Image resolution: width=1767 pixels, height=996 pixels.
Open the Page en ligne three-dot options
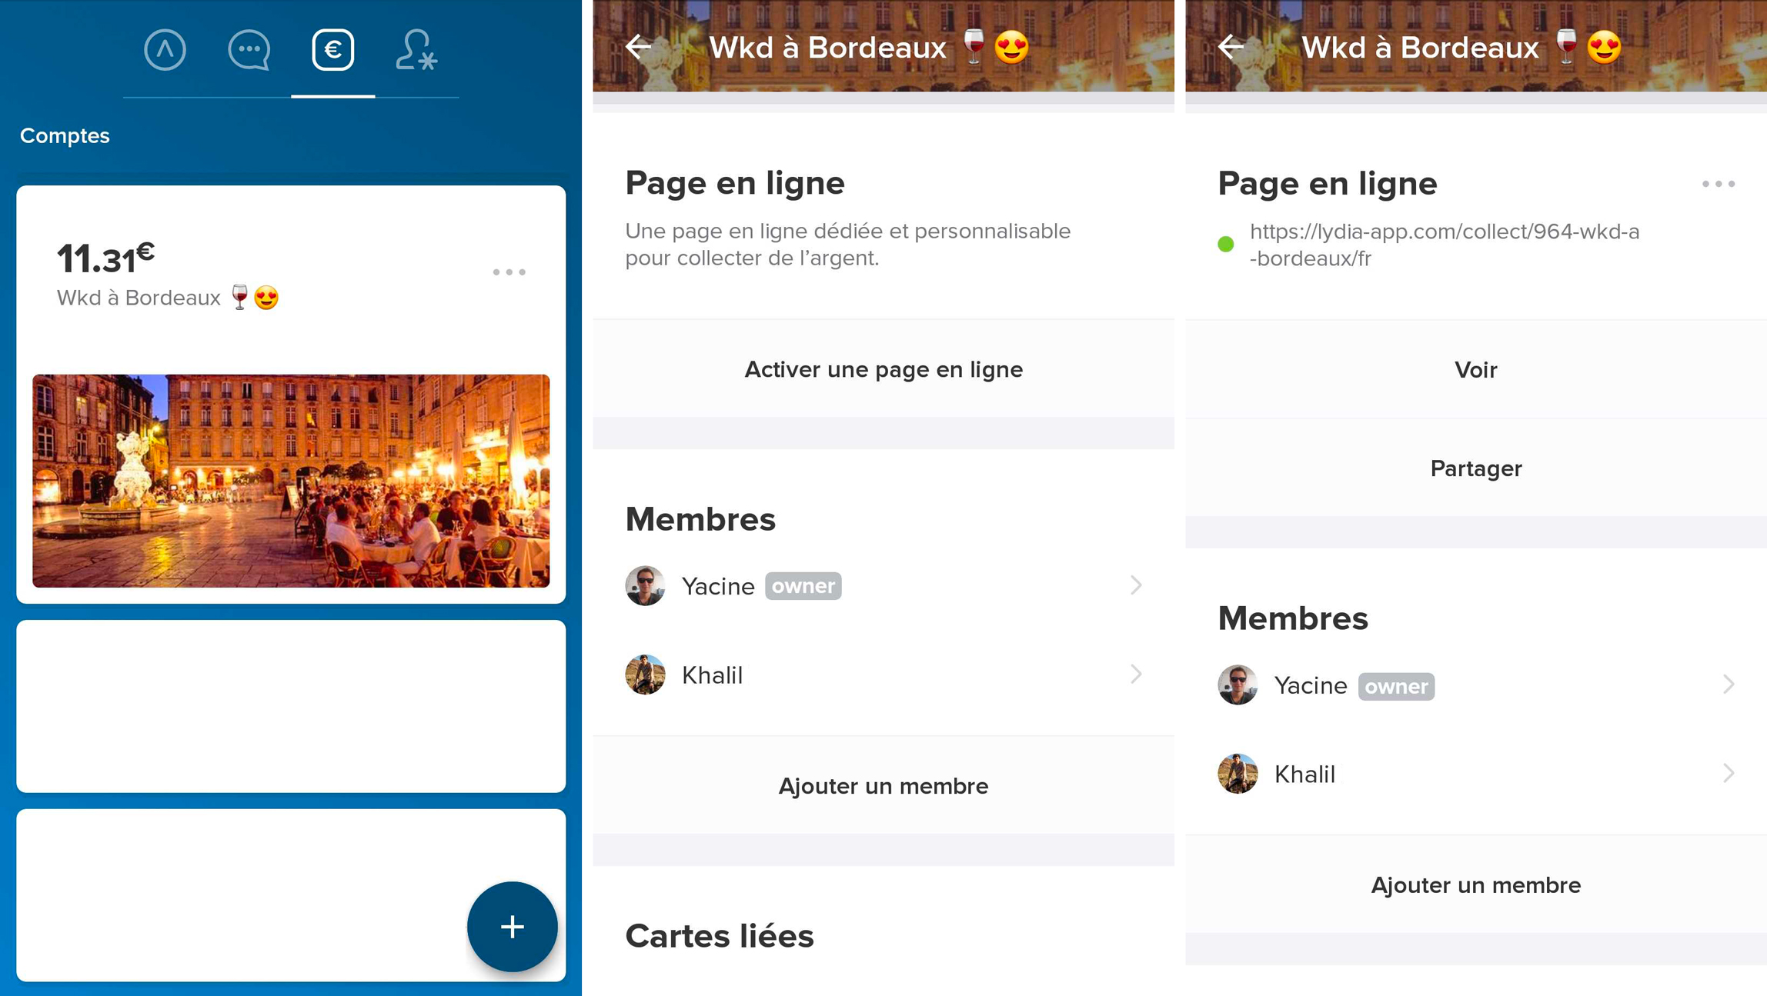[1718, 184]
